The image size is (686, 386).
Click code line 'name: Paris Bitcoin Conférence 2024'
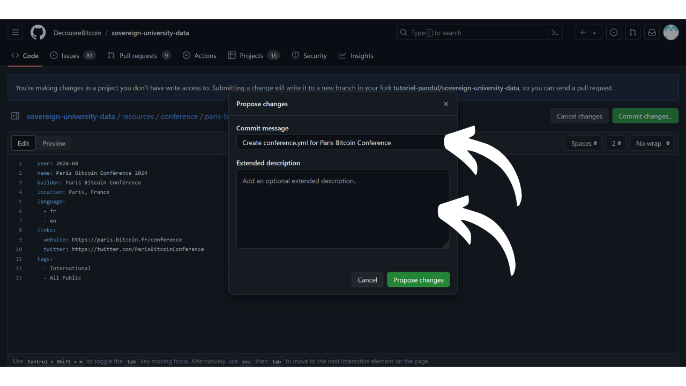[x=92, y=173]
